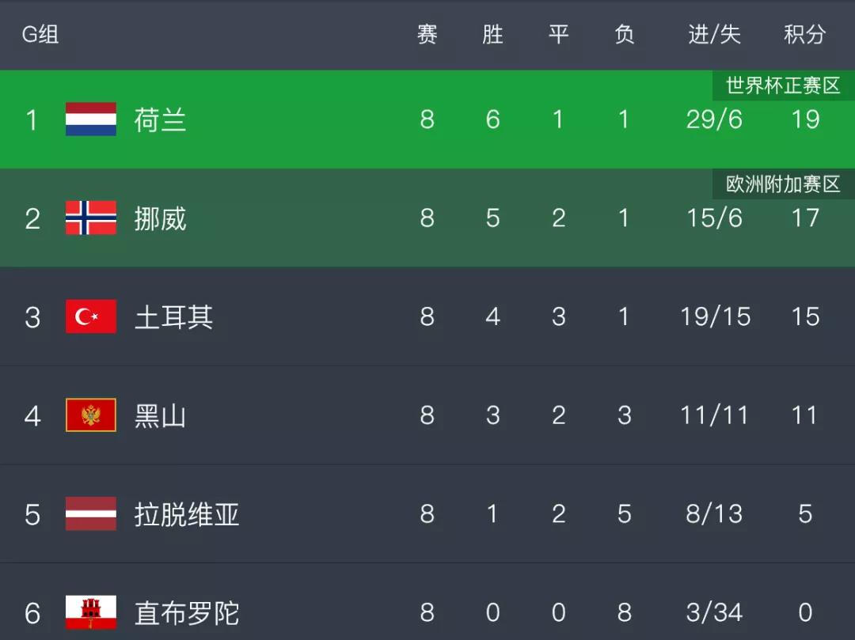This screenshot has width=855, height=640.
Task: Tap the Montenegro flag icon
Action: click(x=90, y=415)
